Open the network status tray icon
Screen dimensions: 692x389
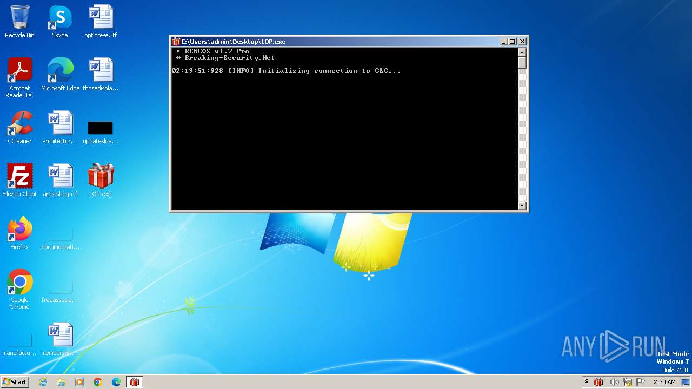(x=628, y=382)
